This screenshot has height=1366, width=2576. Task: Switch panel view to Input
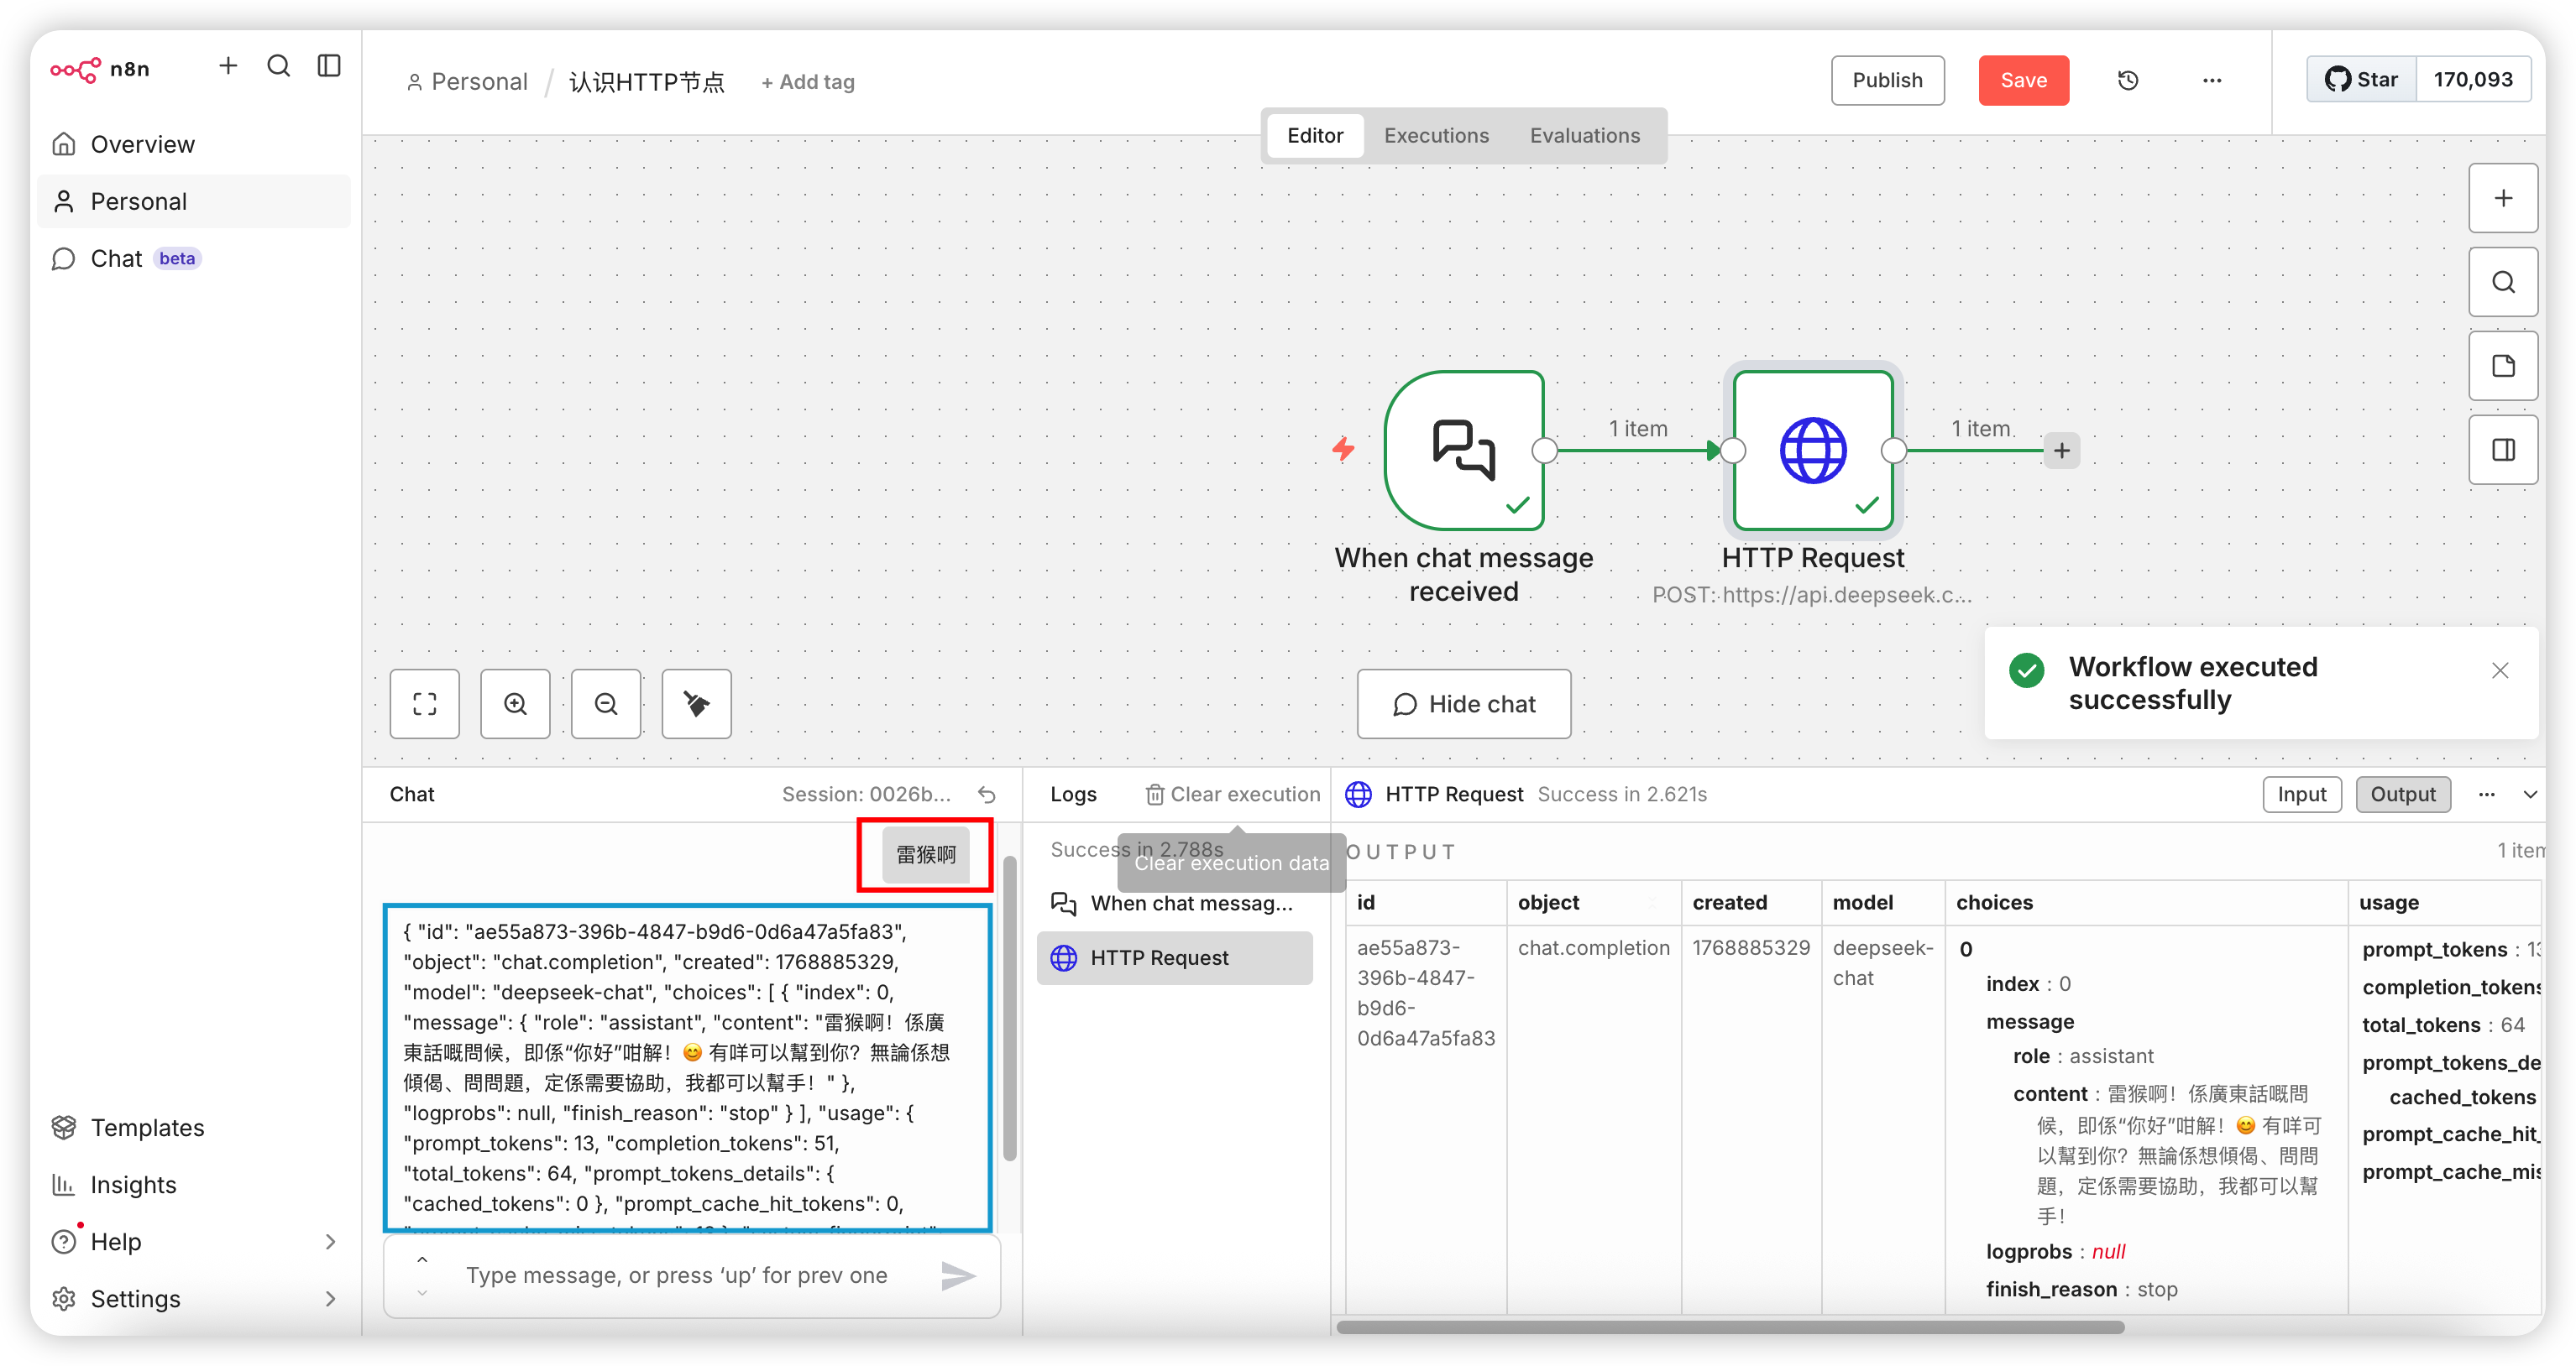(2301, 795)
